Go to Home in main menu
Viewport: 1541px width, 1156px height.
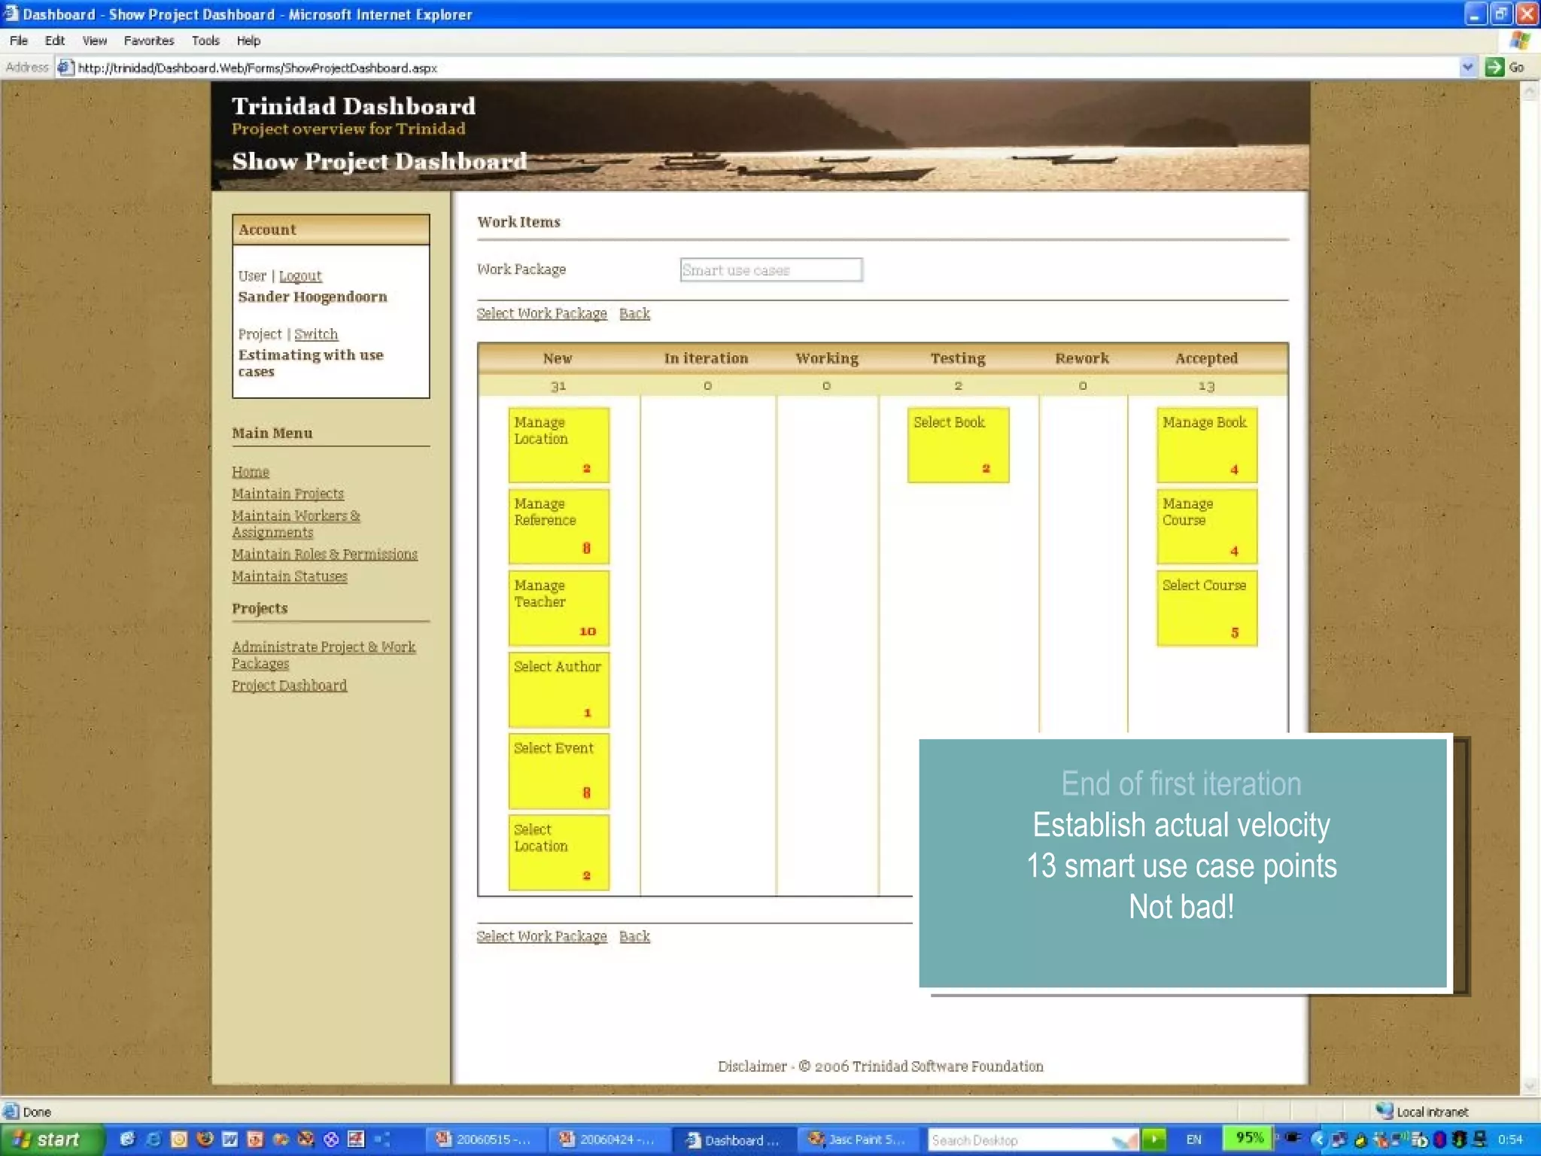click(251, 472)
